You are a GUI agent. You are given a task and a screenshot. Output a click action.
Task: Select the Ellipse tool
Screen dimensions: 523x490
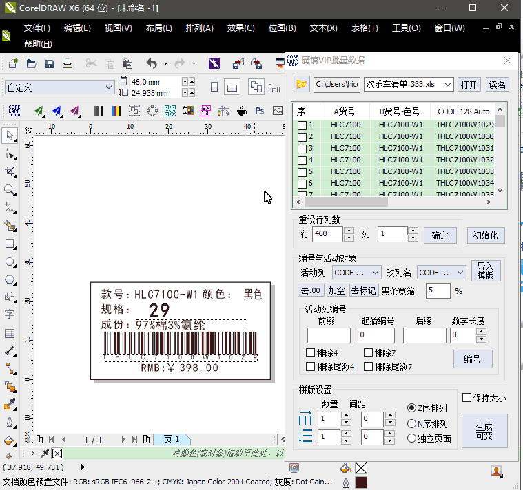click(x=10, y=262)
